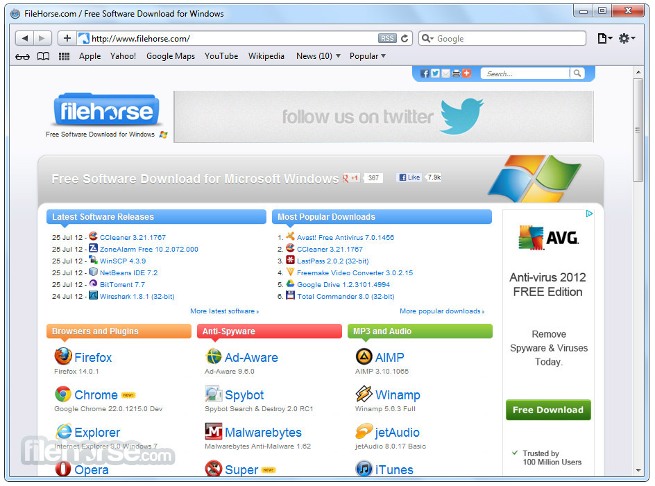Open the Wikipedia bookmark
Screen dimensions: 655x486
(266, 56)
